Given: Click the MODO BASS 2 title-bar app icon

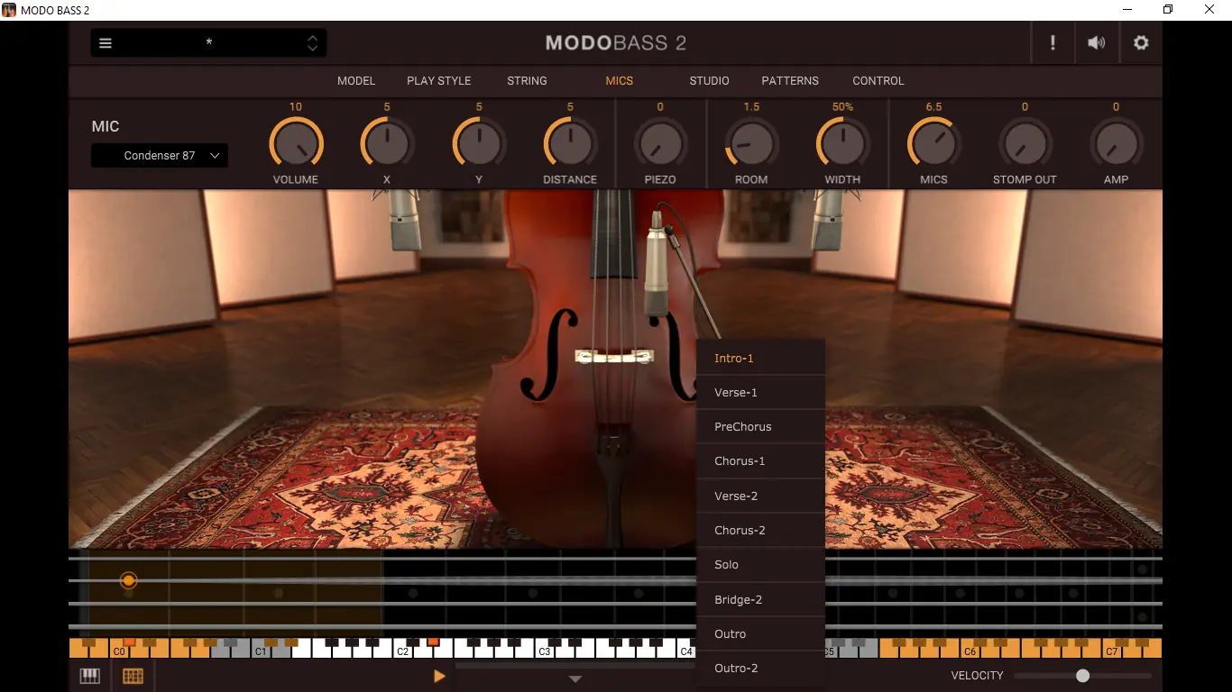Looking at the screenshot, I should 9,10.
